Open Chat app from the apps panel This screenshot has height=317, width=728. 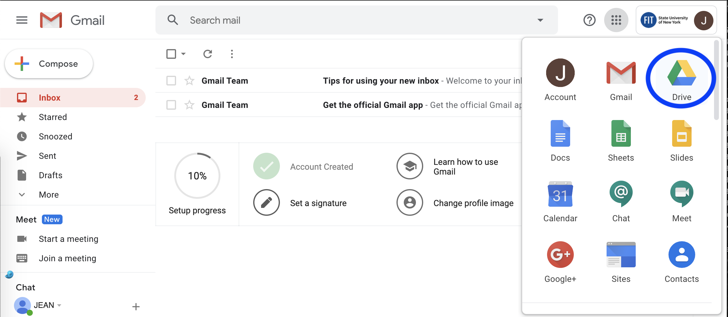tap(621, 201)
